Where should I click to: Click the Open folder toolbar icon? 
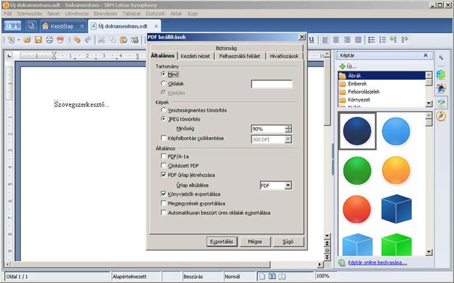pyautogui.click(x=29, y=40)
